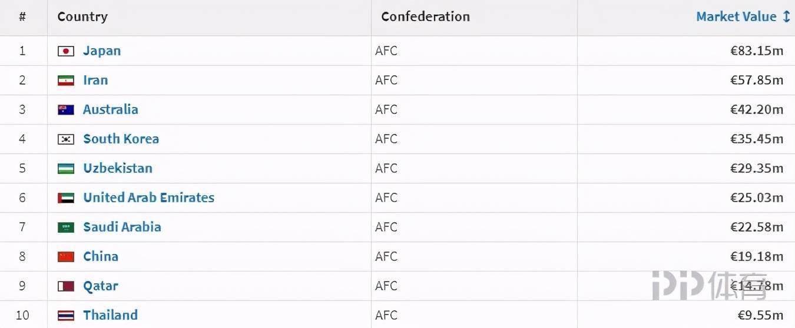Open the Japan country link
This screenshot has height=328, width=795.
coord(102,51)
